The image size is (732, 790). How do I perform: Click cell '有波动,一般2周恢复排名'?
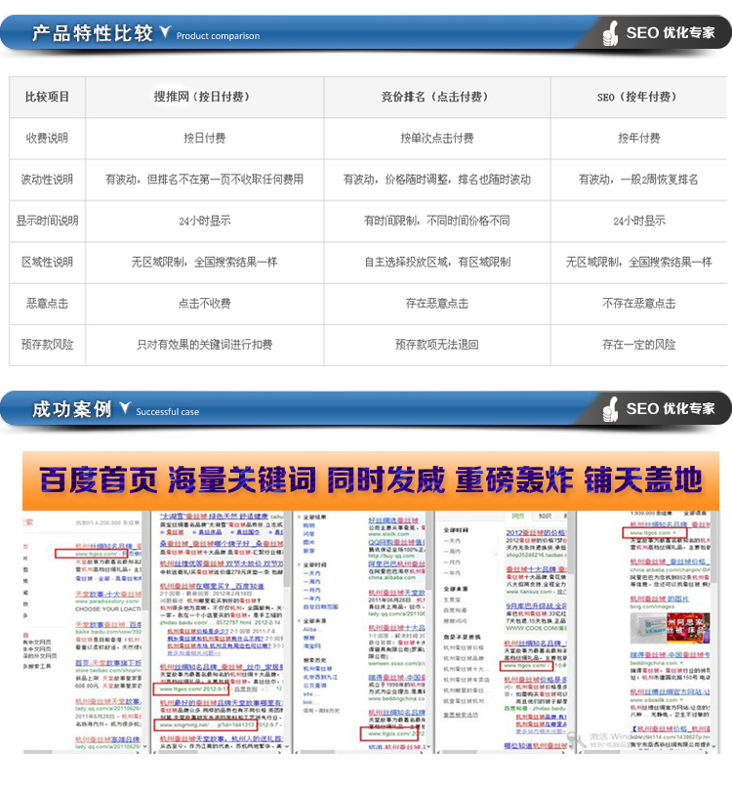(x=639, y=180)
